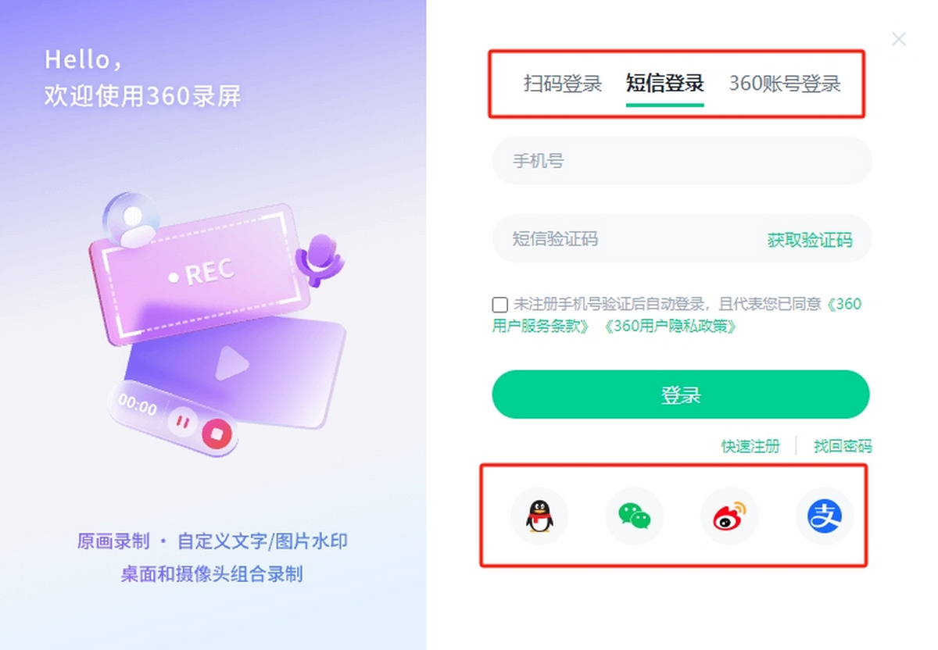This screenshot has width=938, height=650.
Task: Choose WeChat login icon
Action: point(635,516)
